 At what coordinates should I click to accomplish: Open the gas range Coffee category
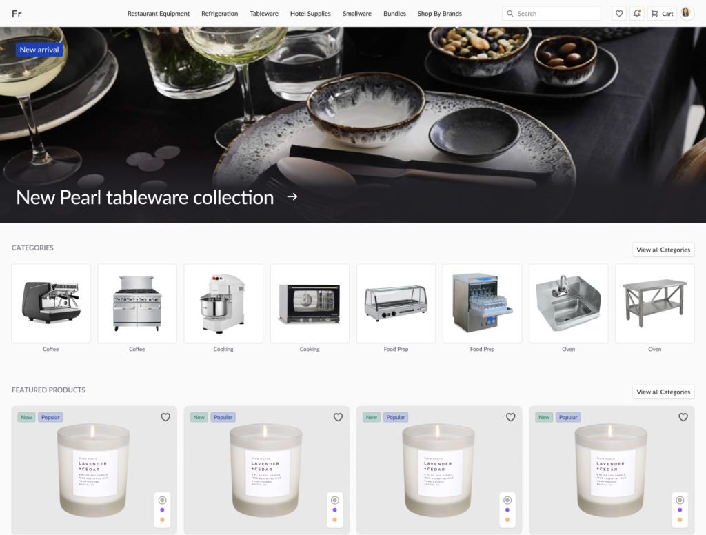point(137,303)
